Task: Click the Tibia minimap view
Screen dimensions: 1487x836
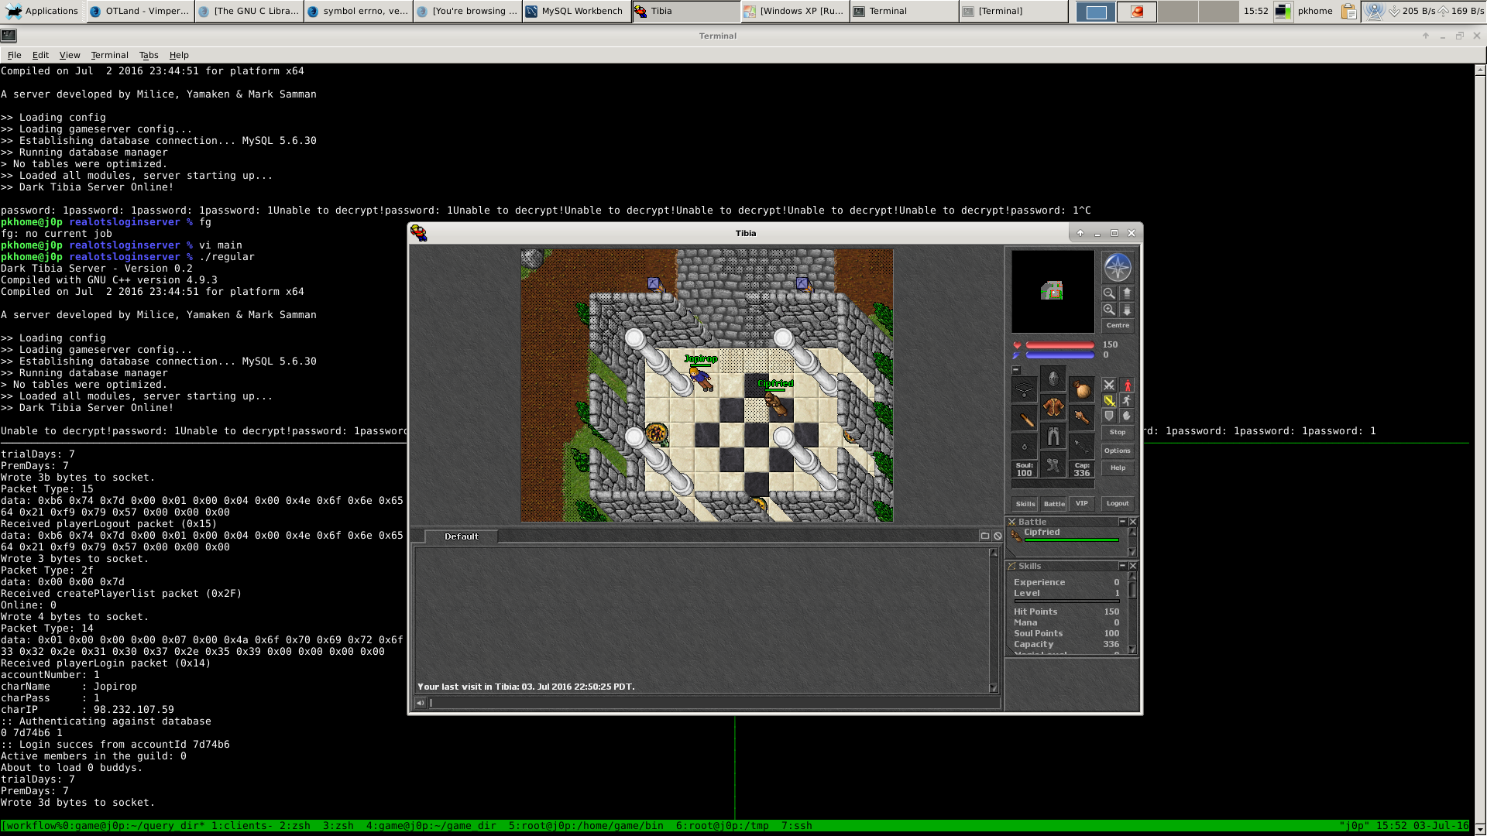Action: (x=1053, y=291)
